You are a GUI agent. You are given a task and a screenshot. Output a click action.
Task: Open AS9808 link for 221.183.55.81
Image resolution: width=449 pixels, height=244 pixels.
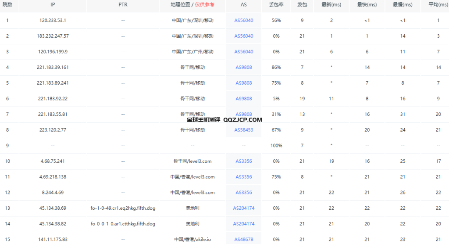pyautogui.click(x=244, y=114)
